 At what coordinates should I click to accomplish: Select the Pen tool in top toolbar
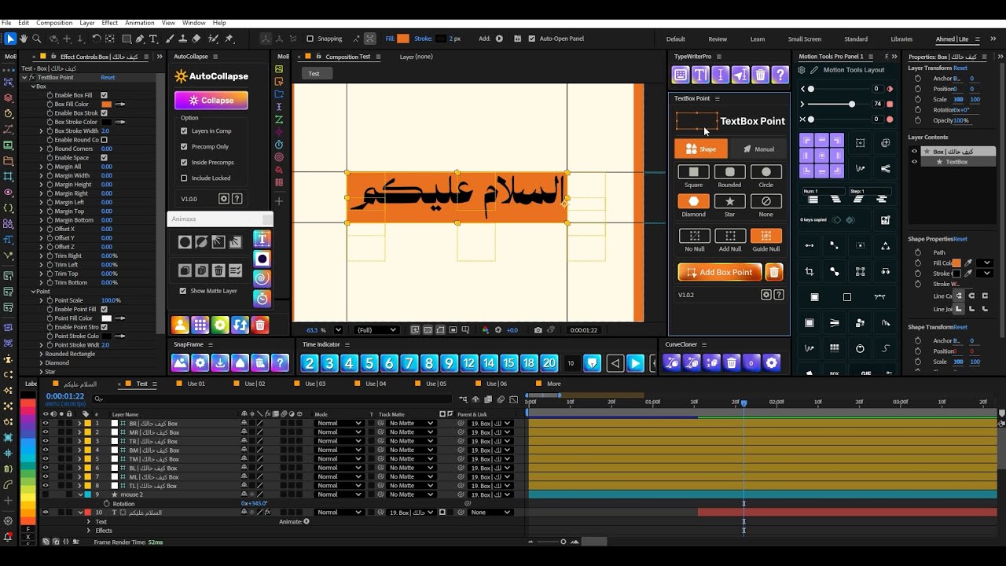click(139, 39)
